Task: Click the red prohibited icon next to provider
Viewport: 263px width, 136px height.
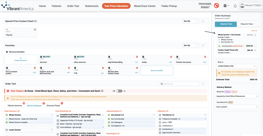Action: pyautogui.click(x=216, y=6)
